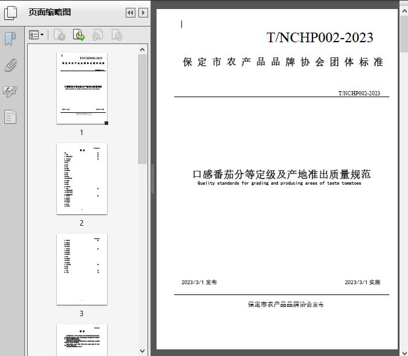Click the 页面缩略图 panel title
The width and height of the screenshot is (408, 356).
click(50, 12)
